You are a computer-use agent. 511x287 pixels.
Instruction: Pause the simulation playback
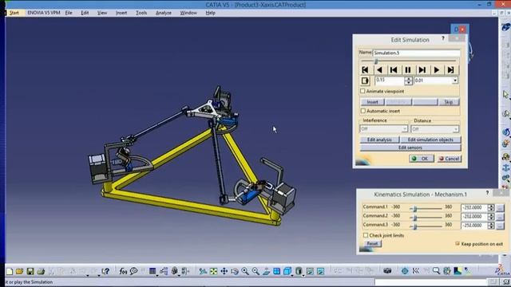(408, 69)
